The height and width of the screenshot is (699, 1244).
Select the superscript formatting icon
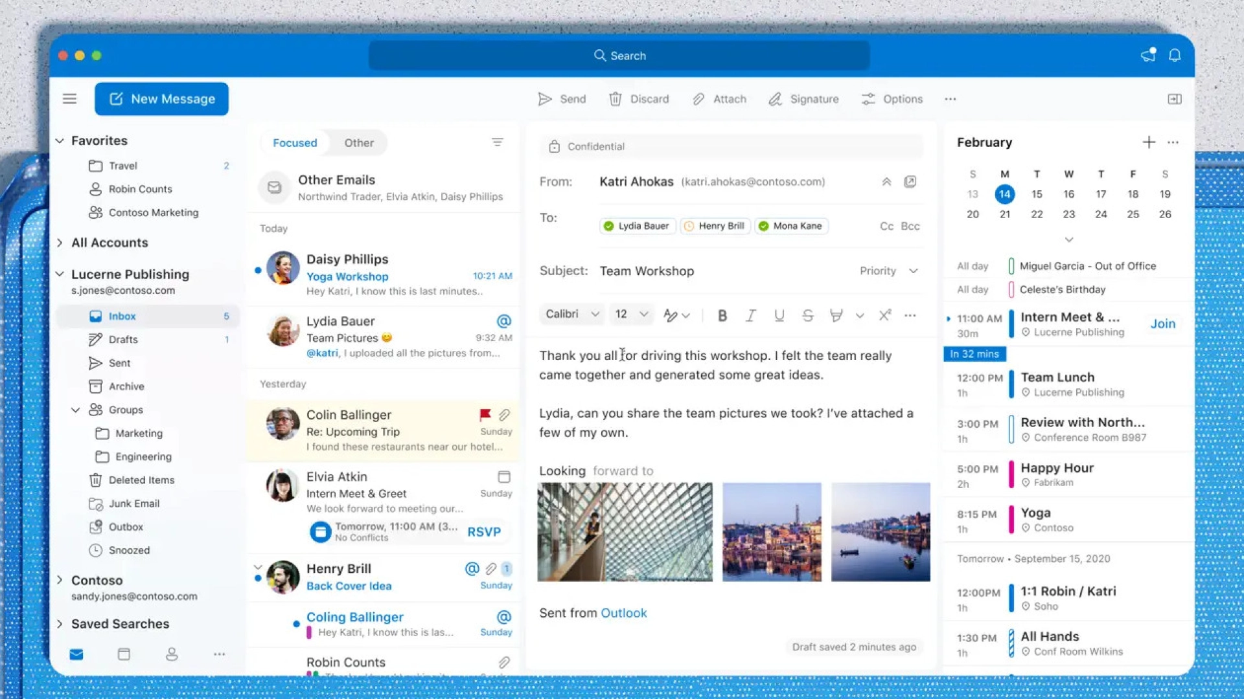click(884, 315)
